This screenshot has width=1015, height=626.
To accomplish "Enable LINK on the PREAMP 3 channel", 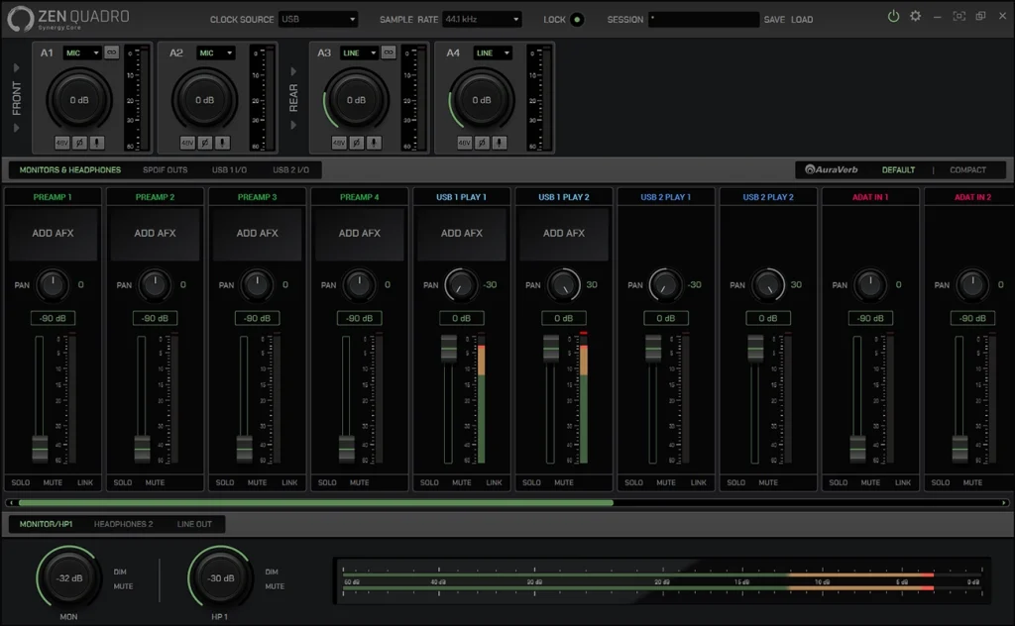I will click(x=289, y=482).
